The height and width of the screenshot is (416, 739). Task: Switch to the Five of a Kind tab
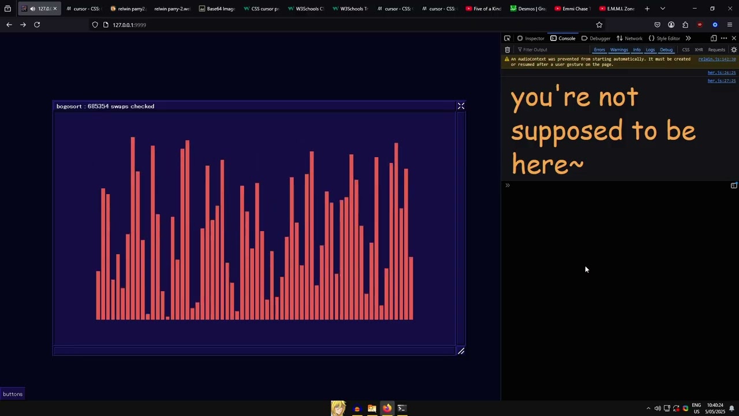pos(483,9)
